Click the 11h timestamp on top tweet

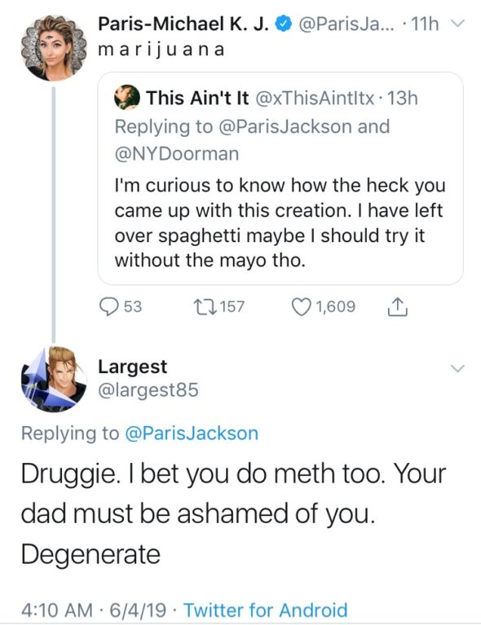coord(425,24)
